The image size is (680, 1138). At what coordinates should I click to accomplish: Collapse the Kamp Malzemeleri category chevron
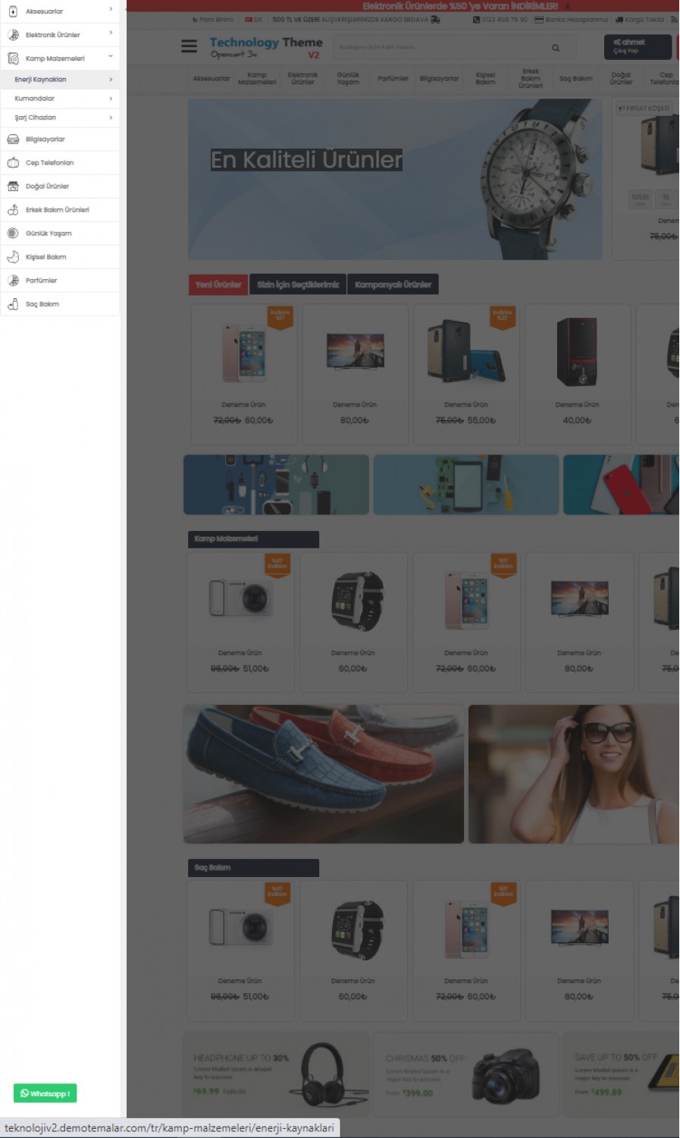click(x=111, y=56)
